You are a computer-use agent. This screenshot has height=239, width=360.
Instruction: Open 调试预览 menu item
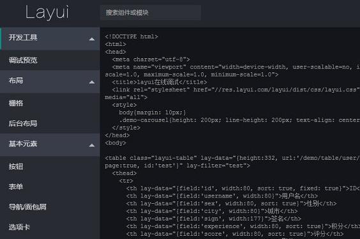pyautogui.click(x=50, y=60)
